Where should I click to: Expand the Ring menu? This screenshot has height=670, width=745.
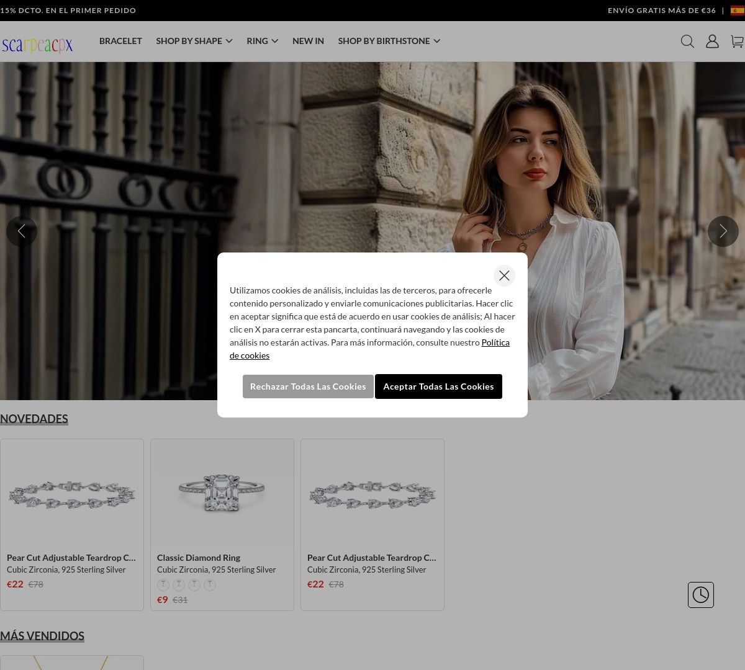click(x=263, y=41)
